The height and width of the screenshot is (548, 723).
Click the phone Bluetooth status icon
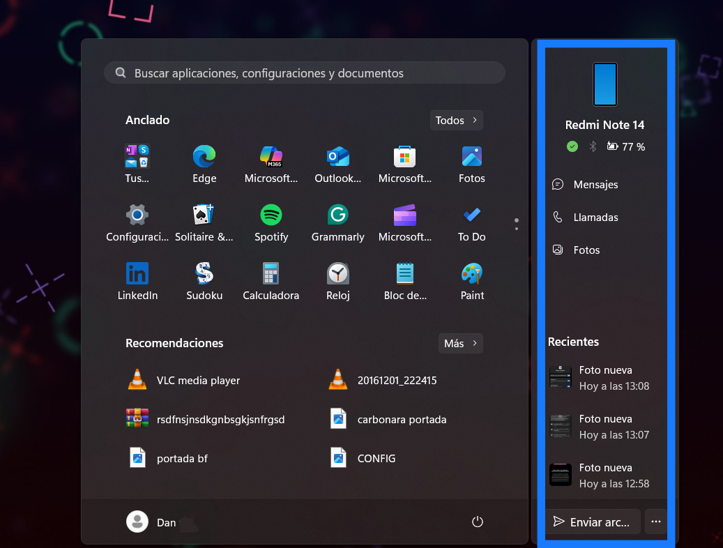click(x=593, y=146)
